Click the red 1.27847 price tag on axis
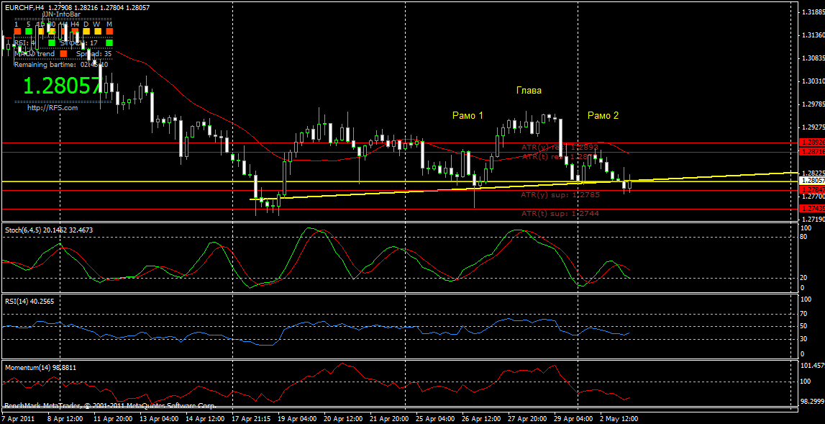Viewport: 825px width, 424px height. [811, 190]
